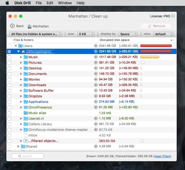Click the green License PRO checkmark icon
This screenshot has width=185, height=170.
tap(173, 16)
